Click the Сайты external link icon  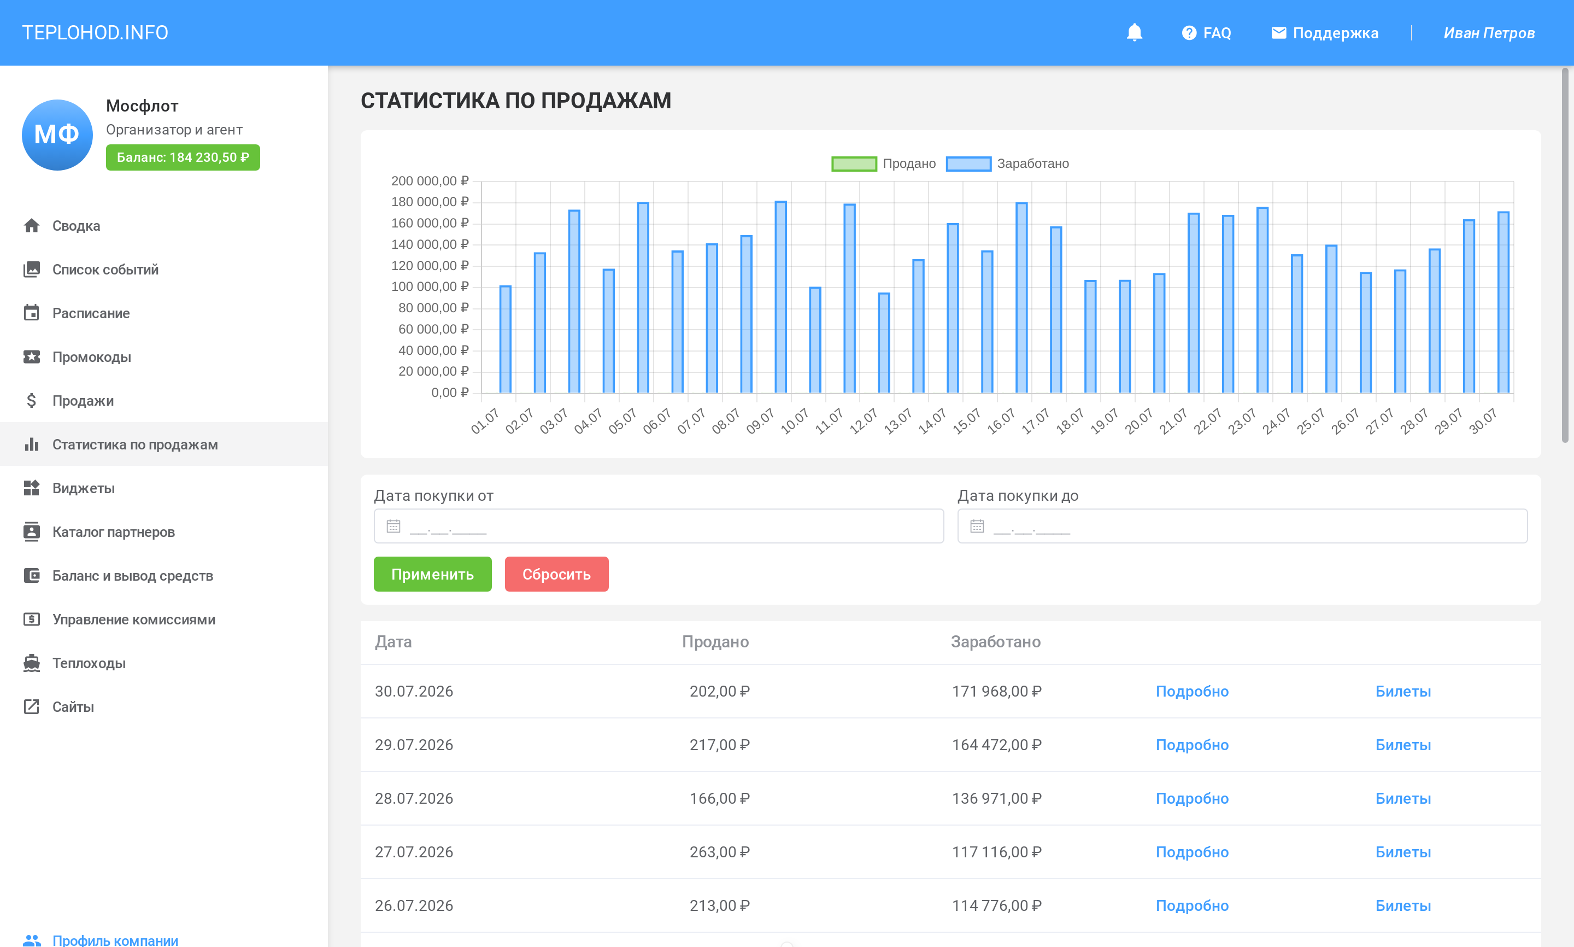pos(31,706)
